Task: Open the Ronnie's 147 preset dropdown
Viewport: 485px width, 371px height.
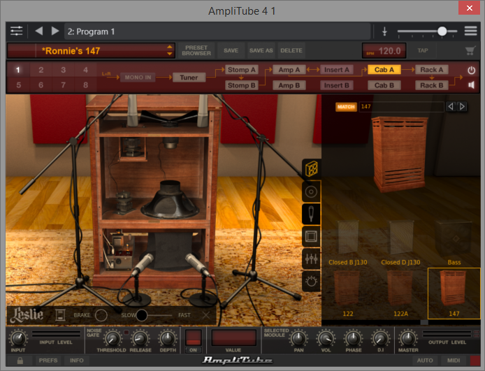Action: [91, 51]
